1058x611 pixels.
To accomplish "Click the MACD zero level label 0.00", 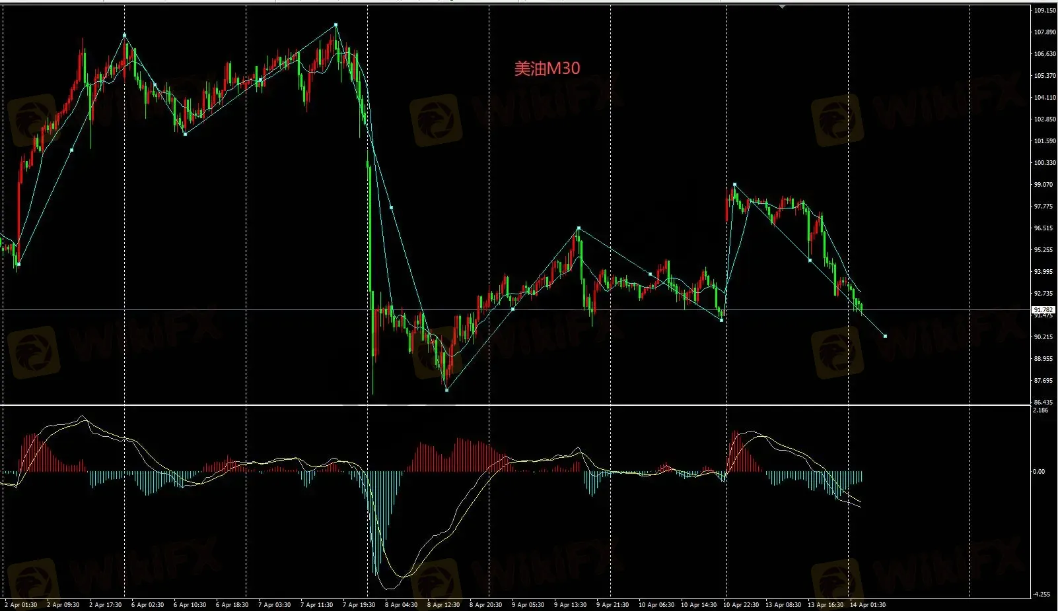I will click(x=1039, y=472).
